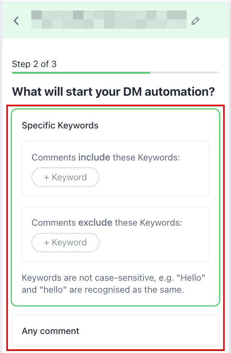Screen dimensions: 231x353
Task: Click the bold word 'include'
Action: tap(94, 158)
